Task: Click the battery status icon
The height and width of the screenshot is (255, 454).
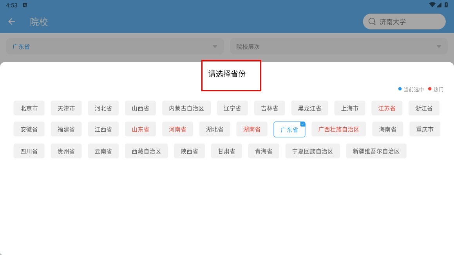Action: coord(446,5)
